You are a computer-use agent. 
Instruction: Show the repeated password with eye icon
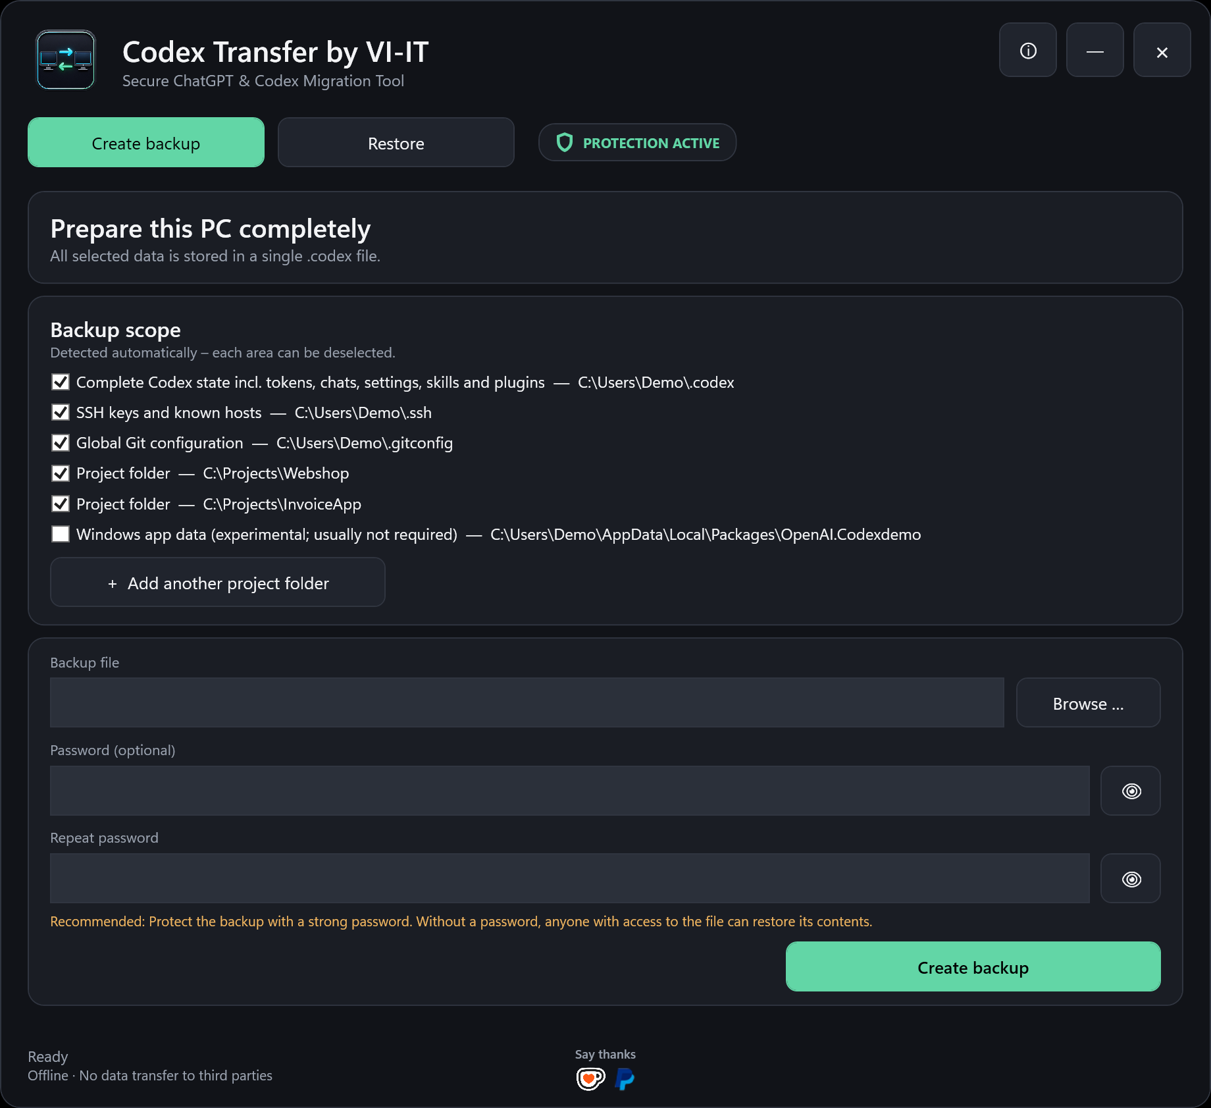coord(1131,878)
